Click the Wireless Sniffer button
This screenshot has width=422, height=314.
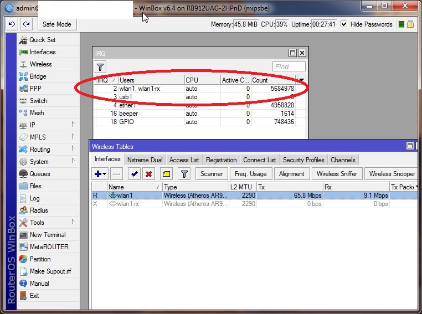pyautogui.click(x=337, y=174)
